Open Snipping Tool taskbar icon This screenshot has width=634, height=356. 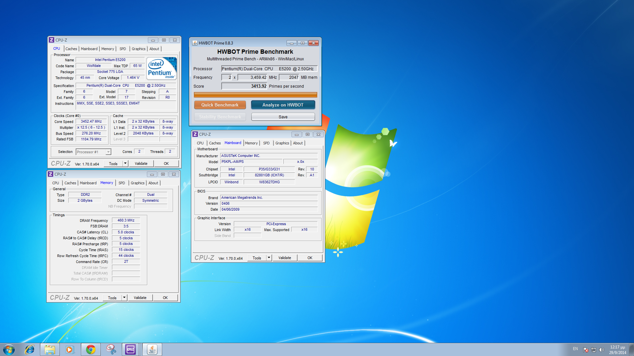point(111,349)
